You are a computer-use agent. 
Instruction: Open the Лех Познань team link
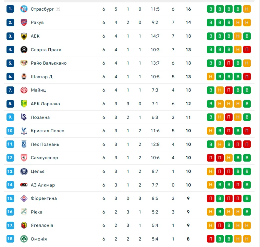(x=45, y=144)
